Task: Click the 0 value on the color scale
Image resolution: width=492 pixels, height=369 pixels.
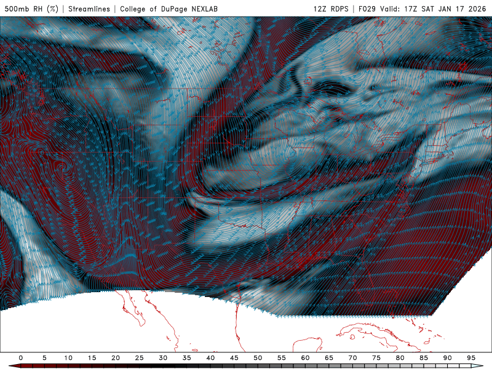Action: point(21,358)
